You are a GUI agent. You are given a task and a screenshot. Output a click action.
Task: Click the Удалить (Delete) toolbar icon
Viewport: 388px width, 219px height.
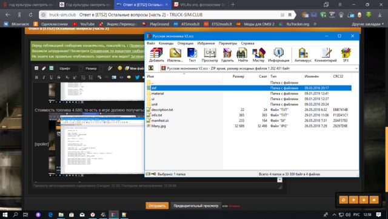coord(227,55)
